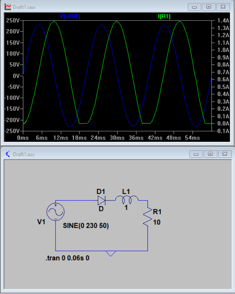Maximize the Draft1.asc window
235x294 pixels.
(x=210, y=154)
